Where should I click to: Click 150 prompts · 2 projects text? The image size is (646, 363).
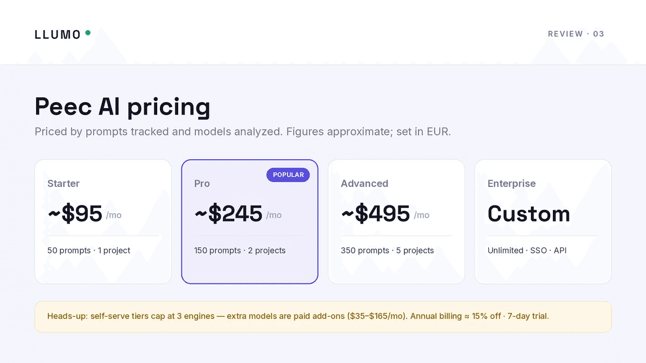240,251
